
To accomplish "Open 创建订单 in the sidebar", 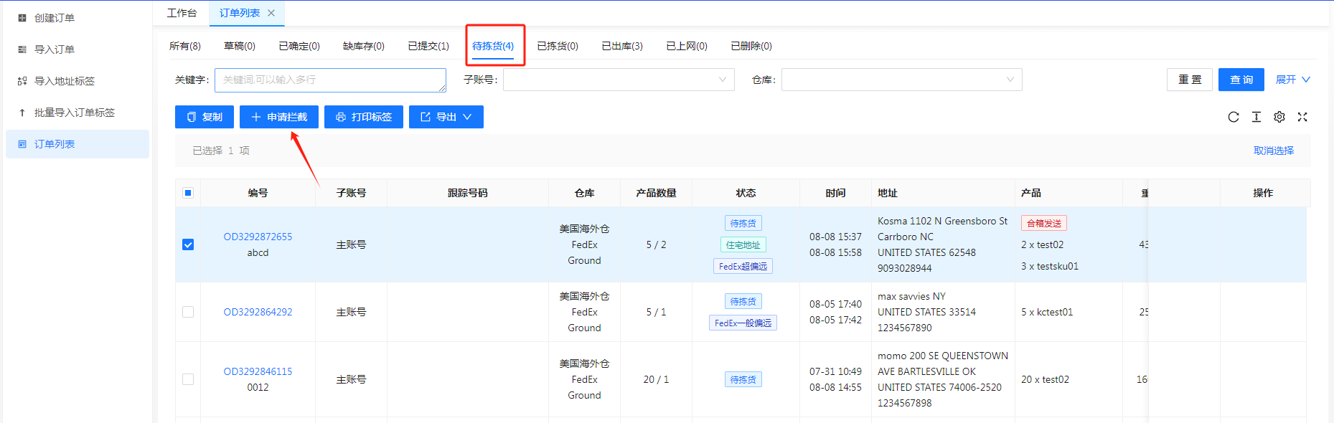I will pyautogui.click(x=55, y=18).
